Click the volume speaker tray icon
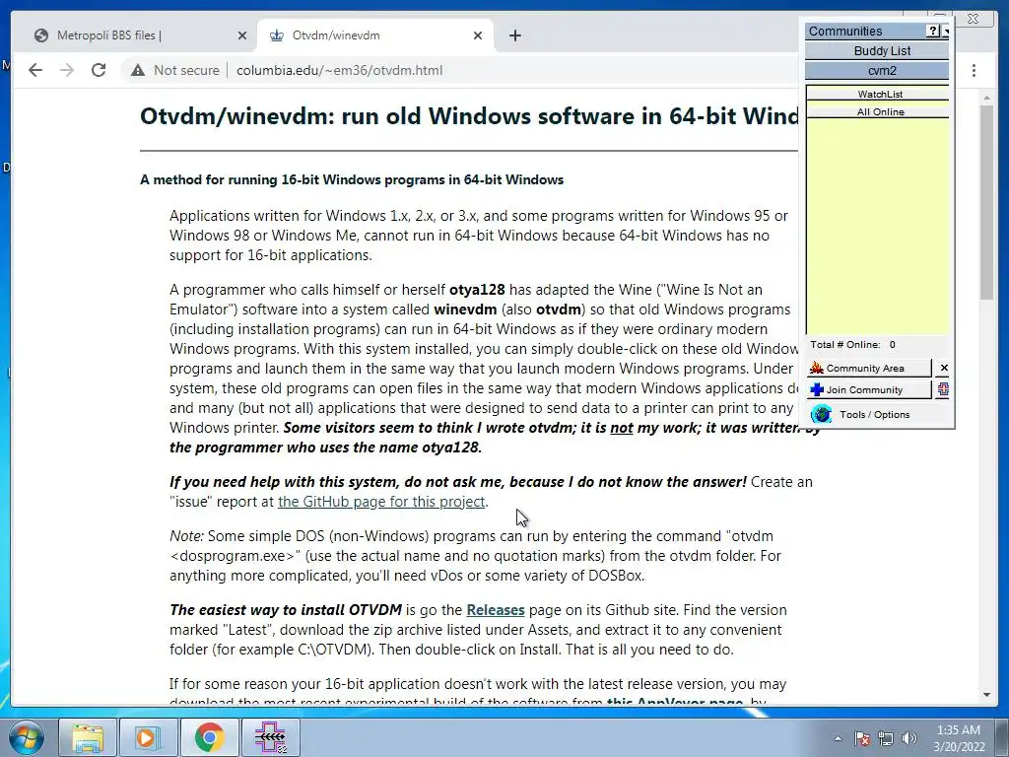1009x757 pixels. (909, 738)
